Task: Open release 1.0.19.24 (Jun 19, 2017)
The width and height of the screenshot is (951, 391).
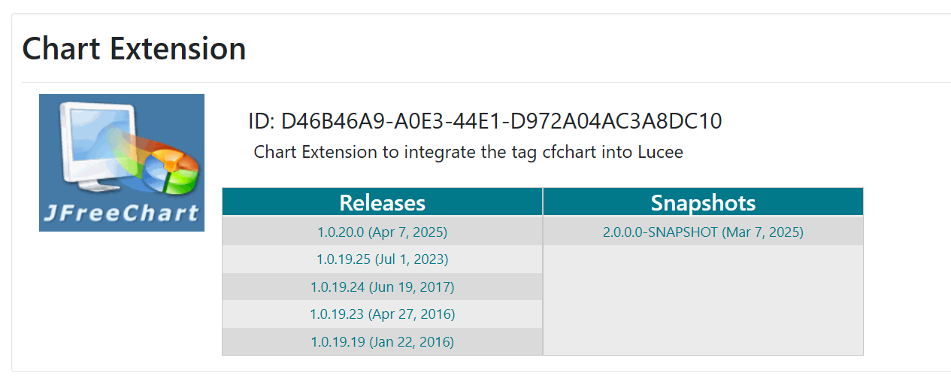Action: (382, 287)
